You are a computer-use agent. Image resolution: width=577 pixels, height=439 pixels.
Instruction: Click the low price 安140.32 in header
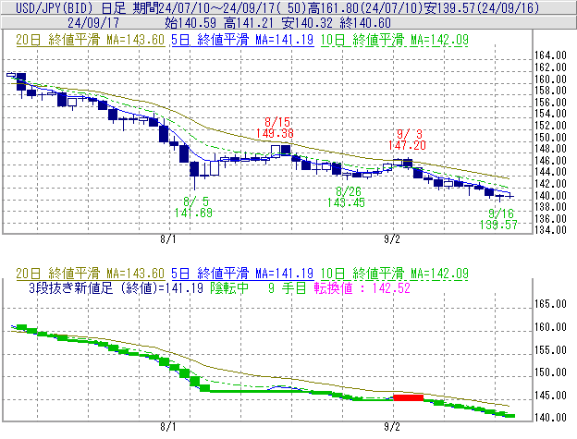(307, 23)
